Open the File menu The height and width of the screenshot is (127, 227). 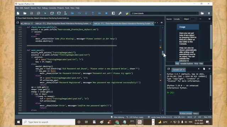point(17,8)
